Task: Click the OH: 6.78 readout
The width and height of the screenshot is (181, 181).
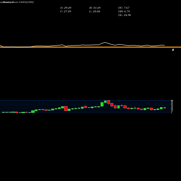Action: 124,12
